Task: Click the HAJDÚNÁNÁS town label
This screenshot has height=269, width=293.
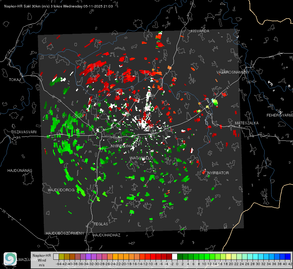Action: [20, 171]
